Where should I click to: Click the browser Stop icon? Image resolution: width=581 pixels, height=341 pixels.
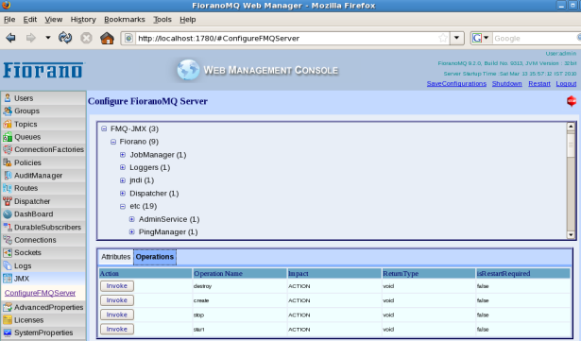[x=86, y=38]
